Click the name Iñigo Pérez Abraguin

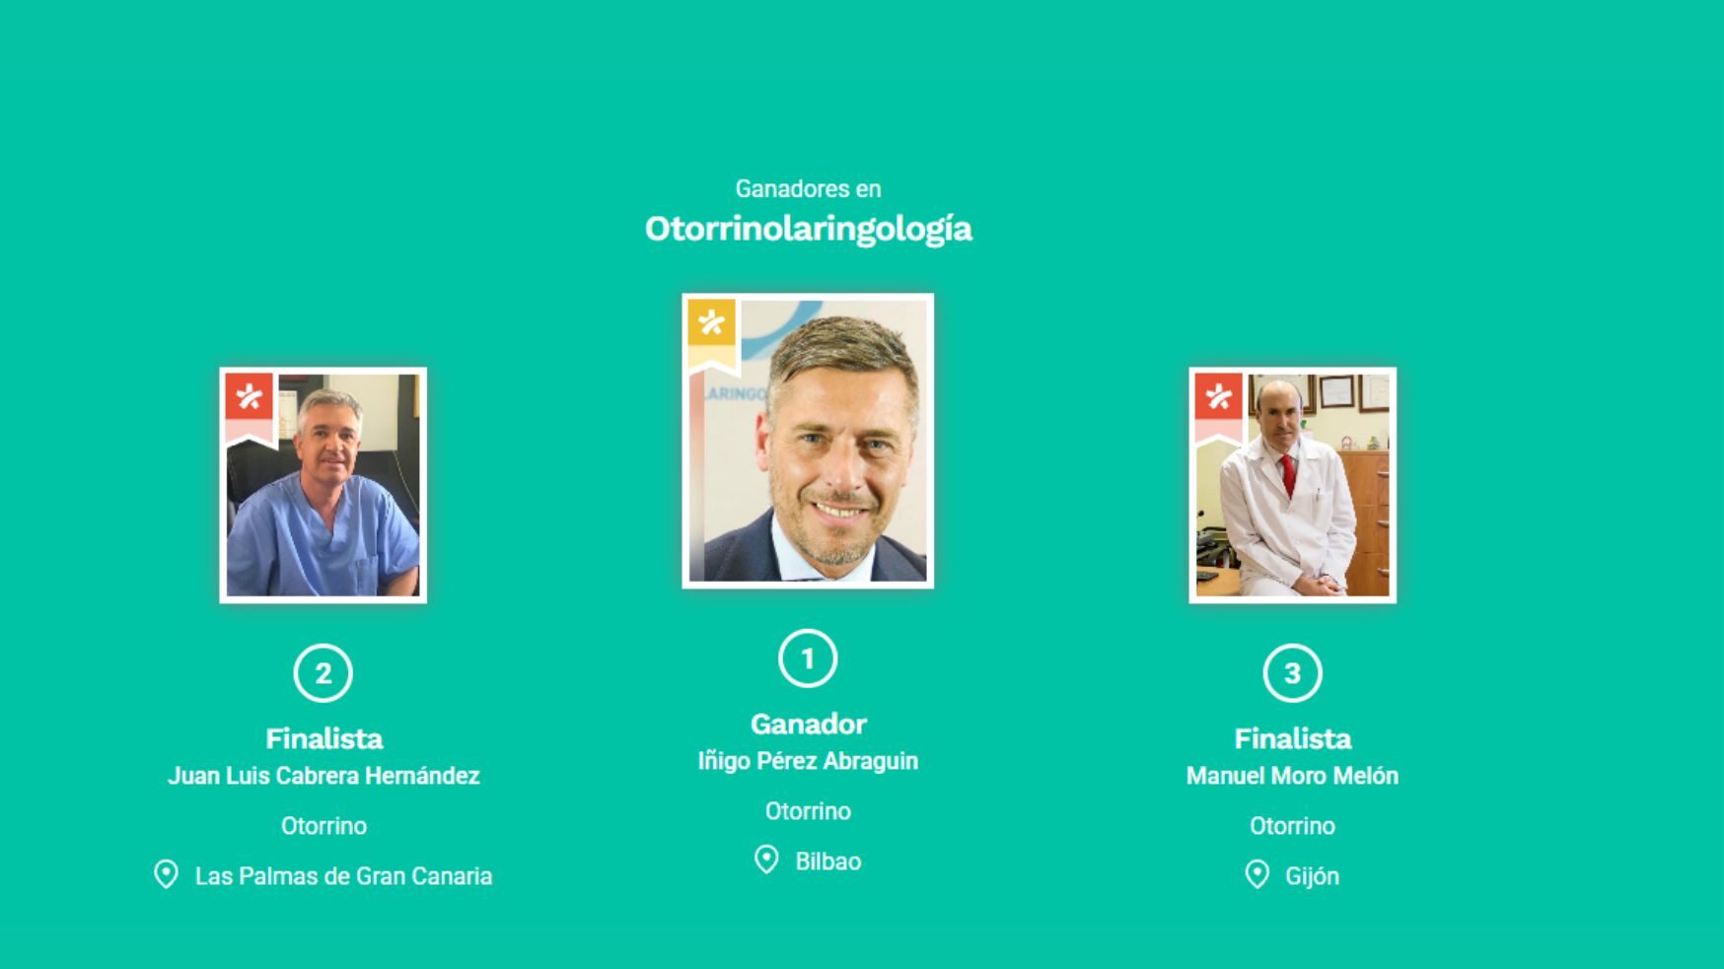(808, 761)
